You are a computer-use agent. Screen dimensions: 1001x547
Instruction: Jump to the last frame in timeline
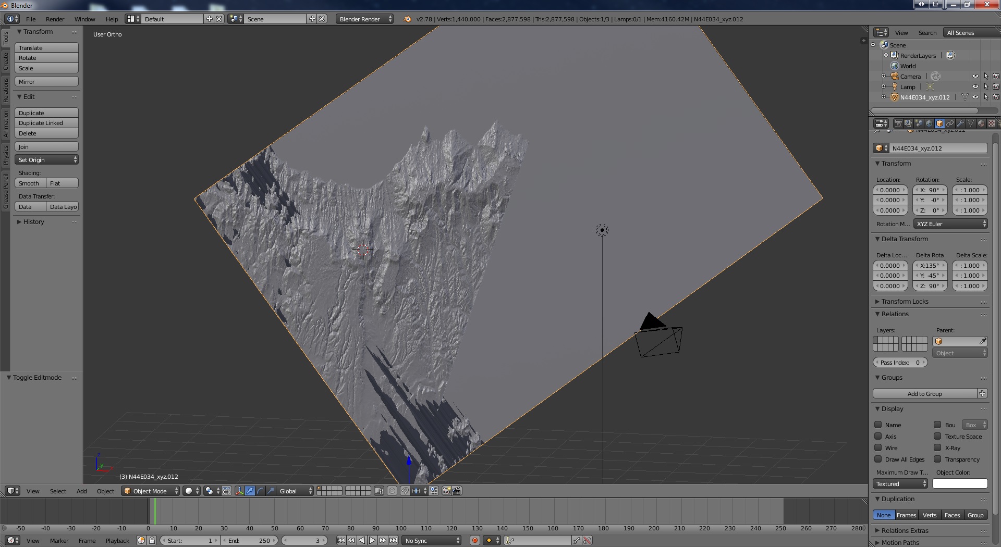(x=394, y=540)
